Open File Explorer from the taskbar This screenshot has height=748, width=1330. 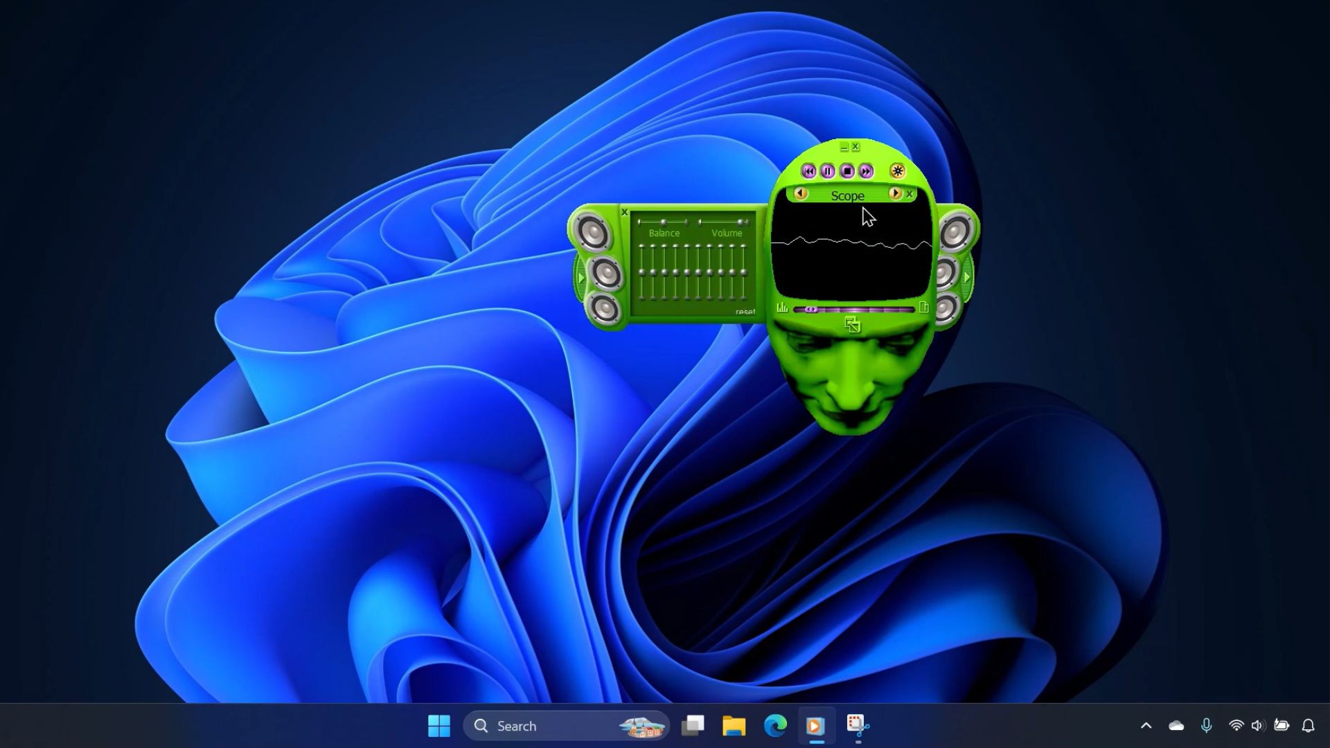click(x=734, y=726)
